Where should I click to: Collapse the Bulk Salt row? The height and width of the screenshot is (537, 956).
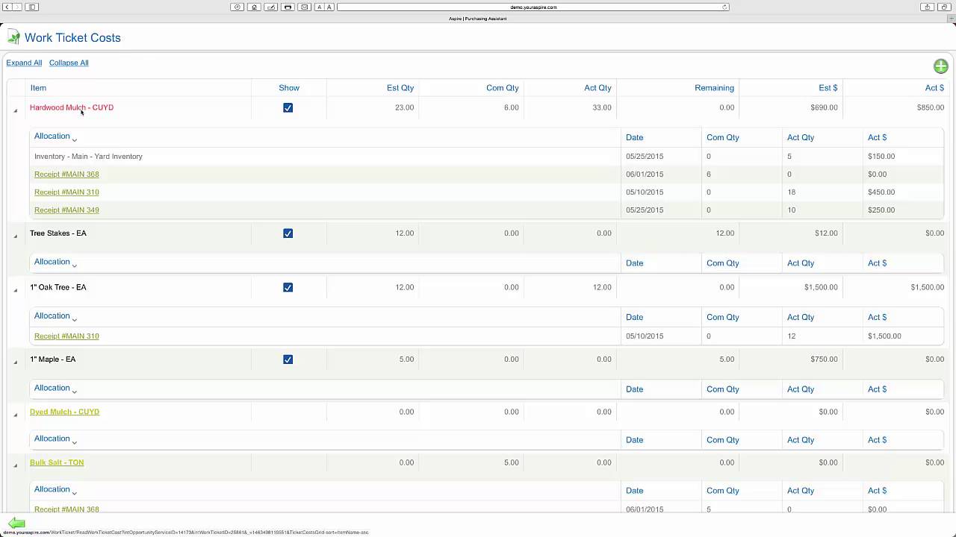click(x=15, y=465)
